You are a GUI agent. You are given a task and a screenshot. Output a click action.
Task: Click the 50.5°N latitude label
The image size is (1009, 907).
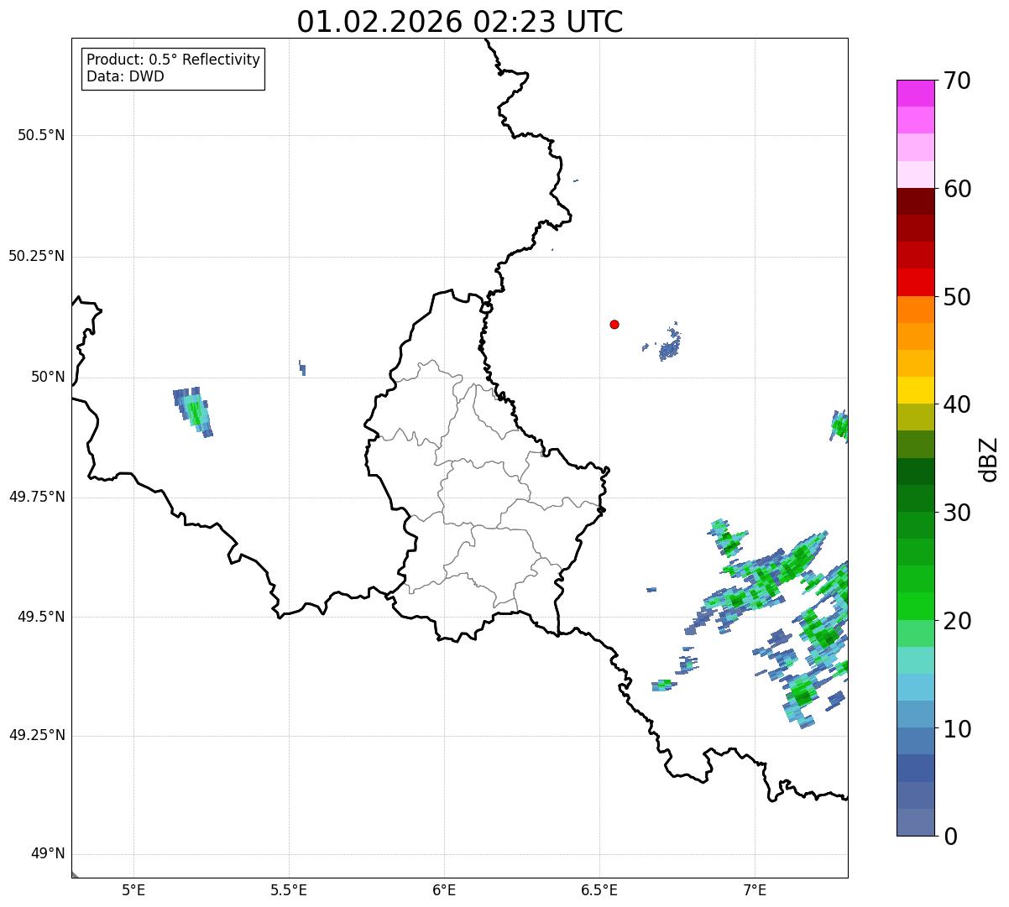(x=41, y=135)
